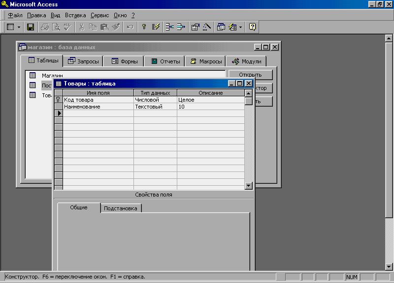The height and width of the screenshot is (283, 394).
Task: Click the table icon of the second list row
Action: tap(33, 85)
